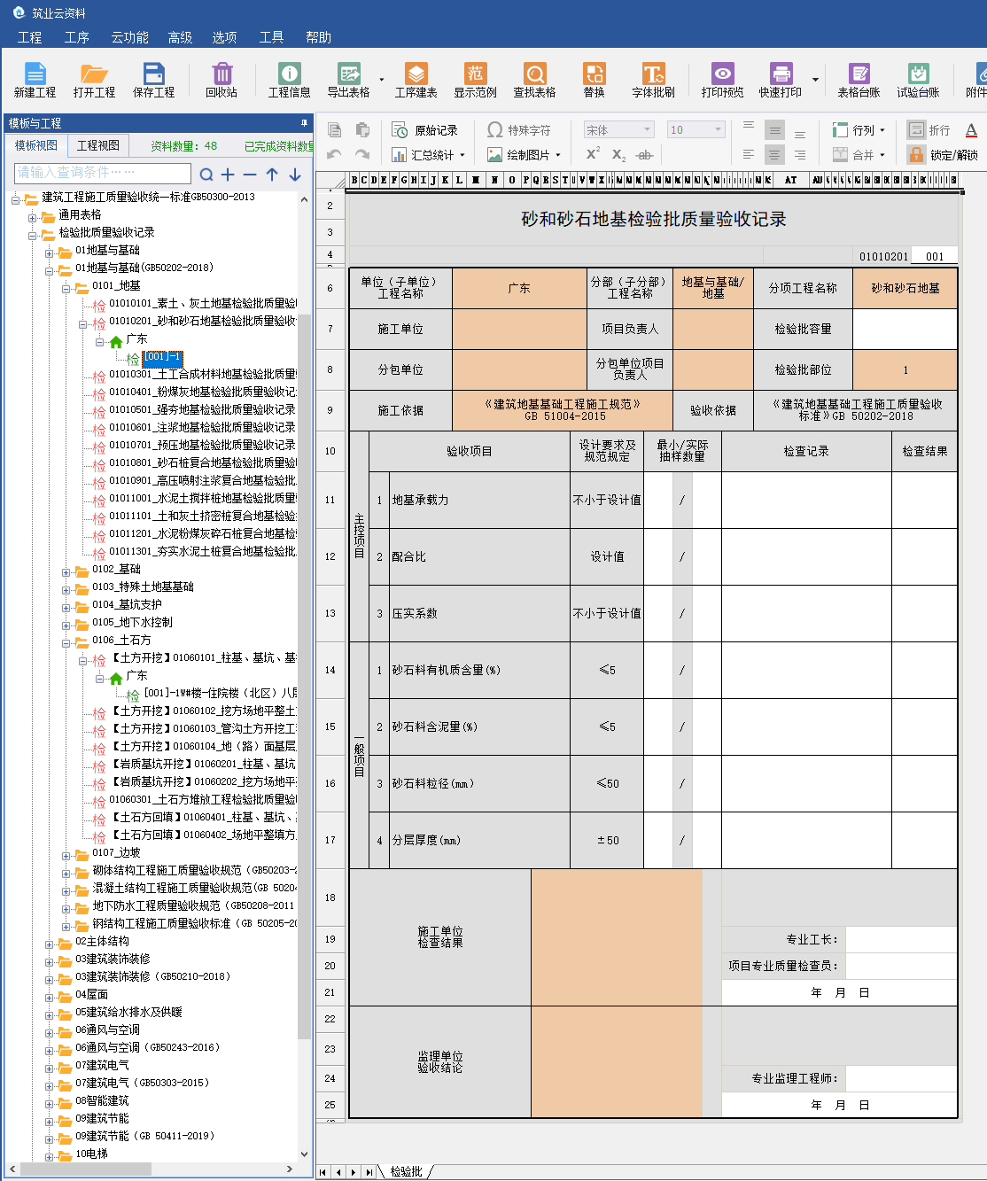
Task: Open the 工程 menu
Action: click(29, 37)
